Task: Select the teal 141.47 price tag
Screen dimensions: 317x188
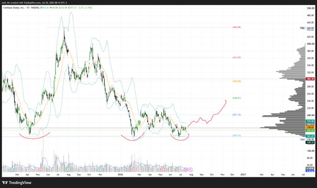Action: 310,136
